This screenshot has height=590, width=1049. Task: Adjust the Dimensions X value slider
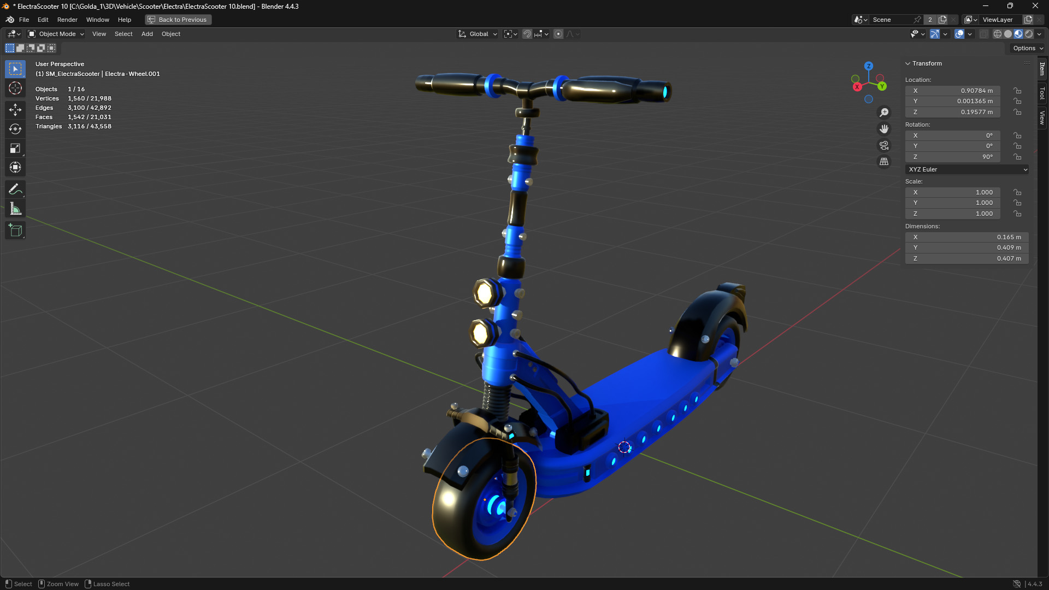pos(967,237)
